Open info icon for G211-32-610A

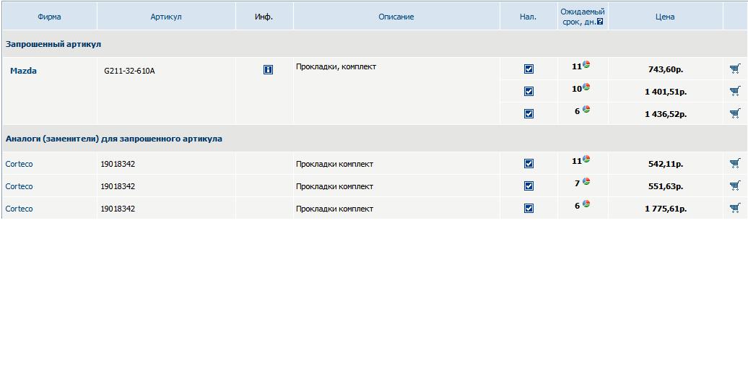[268, 70]
